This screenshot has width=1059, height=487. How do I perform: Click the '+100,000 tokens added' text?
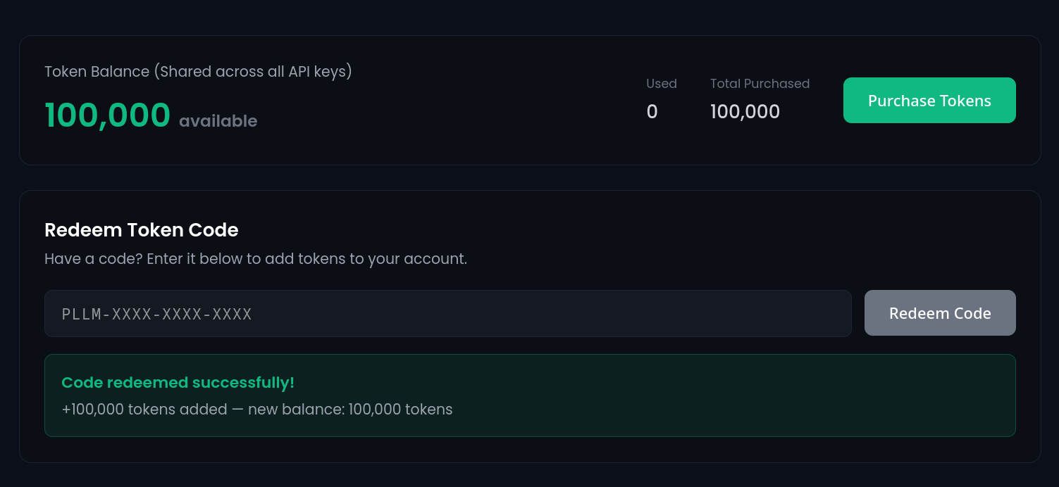144,410
